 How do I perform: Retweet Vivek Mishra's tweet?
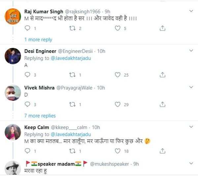click(72, 104)
